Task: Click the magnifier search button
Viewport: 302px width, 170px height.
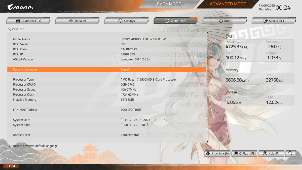Action: point(291,153)
